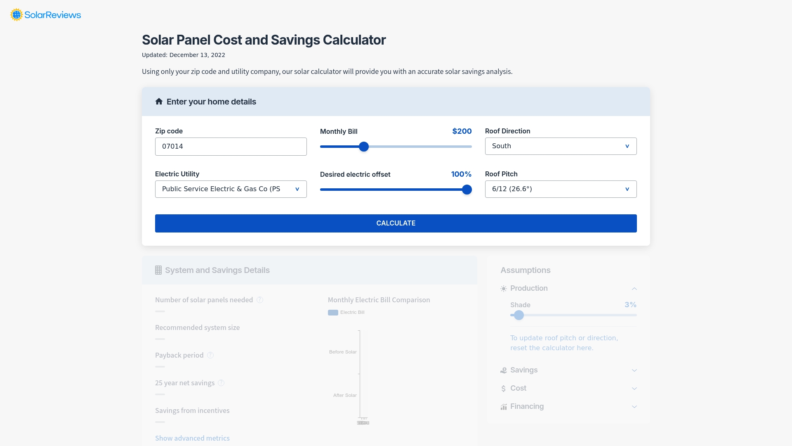Click the home icon beside "Enter your home details"
The image size is (792, 446).
click(x=159, y=101)
